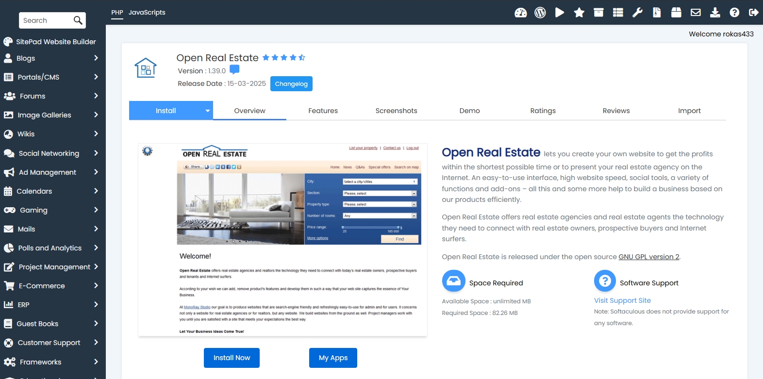The image size is (763, 379).
Task: Open the Reviews tab
Action: click(x=616, y=111)
